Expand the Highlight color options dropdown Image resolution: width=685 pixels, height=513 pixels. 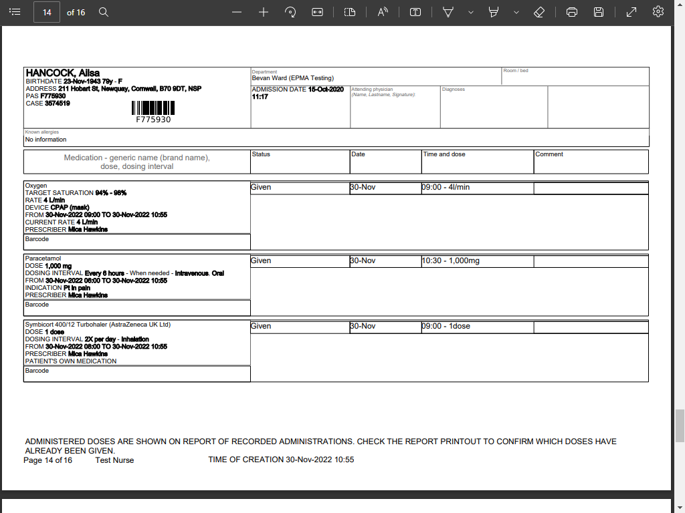(516, 12)
